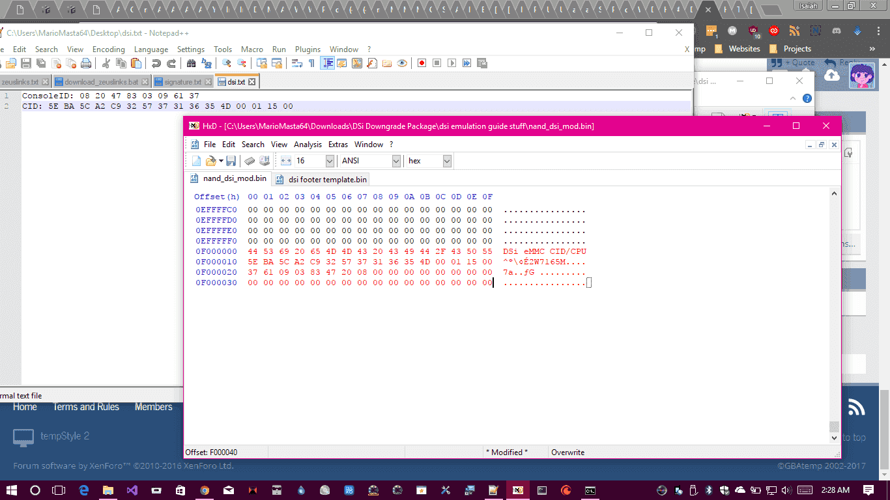Click the RSS feed icon on webpage
The width and height of the screenshot is (890, 500).
[x=856, y=408]
